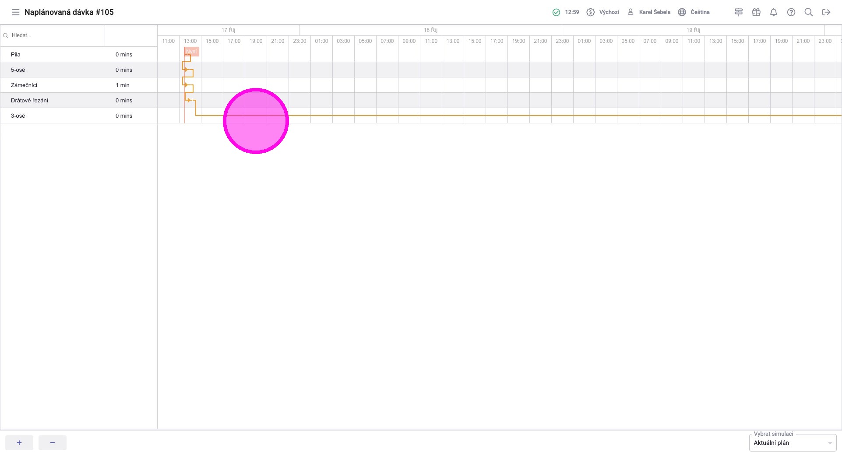842x455 pixels.
Task: Click the minus zoom-out button
Action: click(x=53, y=443)
